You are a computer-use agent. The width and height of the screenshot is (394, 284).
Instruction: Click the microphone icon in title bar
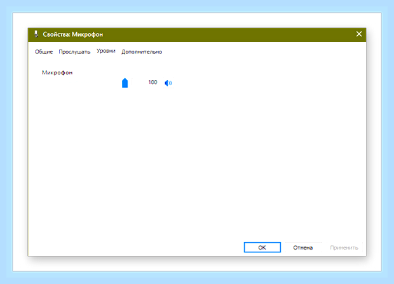[36, 34]
